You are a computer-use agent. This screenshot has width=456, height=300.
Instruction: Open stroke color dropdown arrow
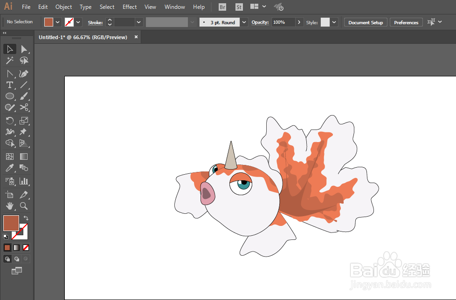[78, 22]
